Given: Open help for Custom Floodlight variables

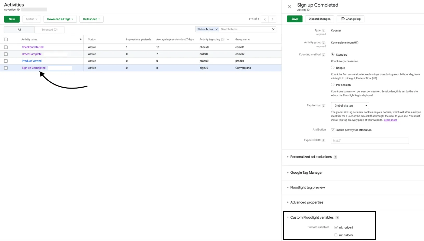Looking at the screenshot, I should (337, 218).
